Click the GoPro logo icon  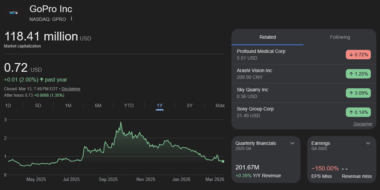(13, 12)
